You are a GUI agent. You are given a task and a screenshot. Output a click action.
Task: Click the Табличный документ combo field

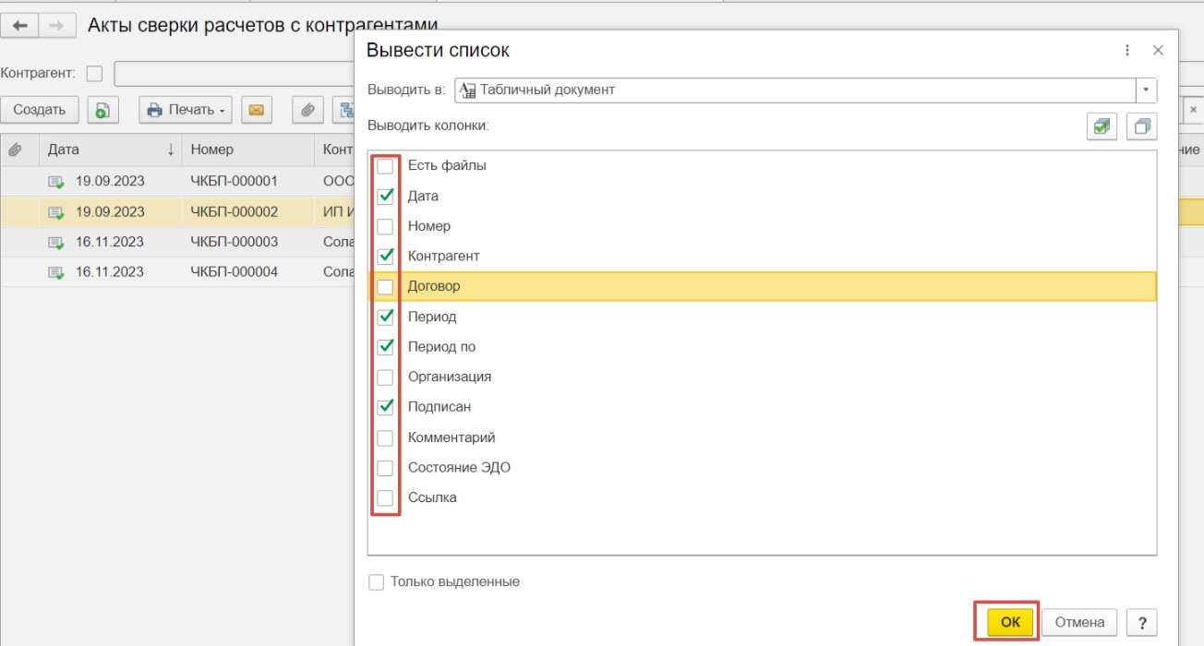tap(795, 90)
